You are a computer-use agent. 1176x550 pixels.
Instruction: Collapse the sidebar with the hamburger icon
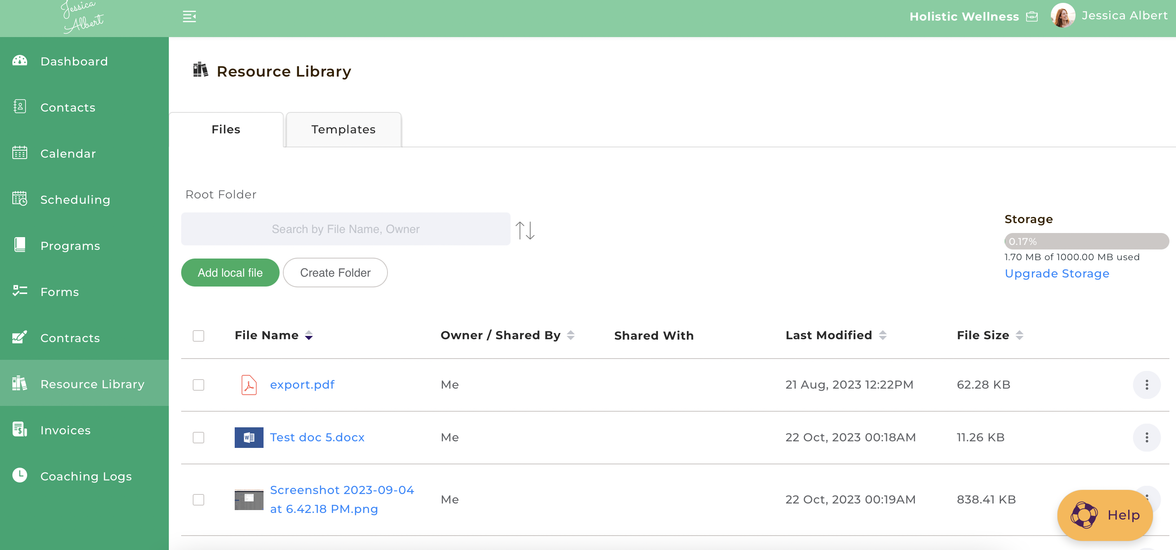[x=189, y=16]
